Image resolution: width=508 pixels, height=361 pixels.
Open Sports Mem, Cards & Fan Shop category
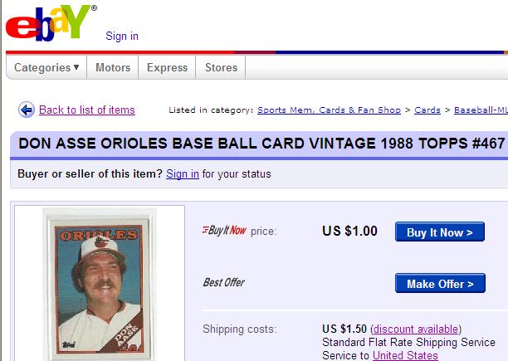coord(329,110)
